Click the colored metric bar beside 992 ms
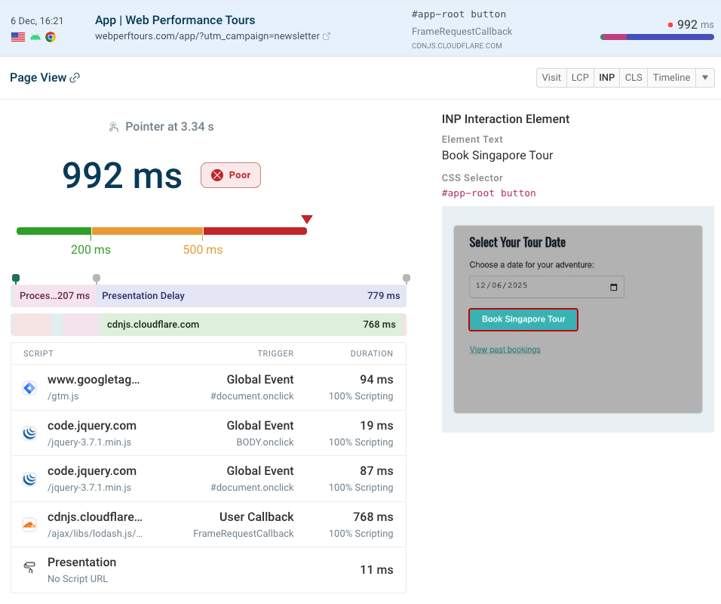Viewport: 721px width, 604px height. [656, 35]
